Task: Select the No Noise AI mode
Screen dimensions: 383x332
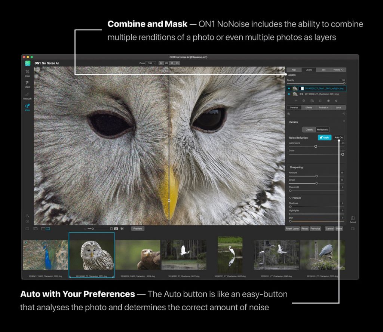Action: 322,130
